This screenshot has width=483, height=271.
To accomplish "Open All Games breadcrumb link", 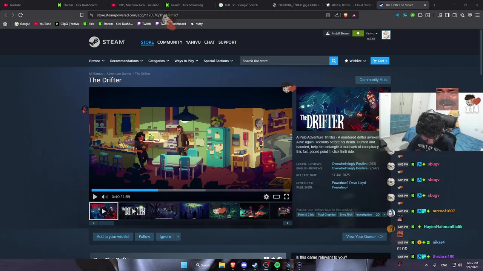I will [96, 74].
